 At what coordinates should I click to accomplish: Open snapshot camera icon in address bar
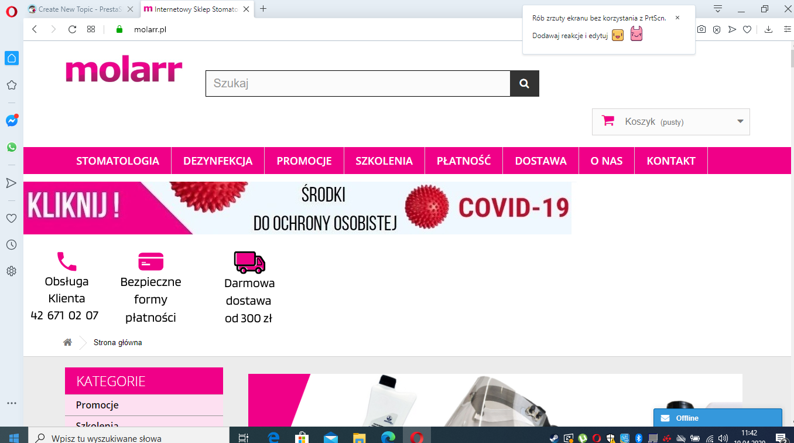pos(701,29)
